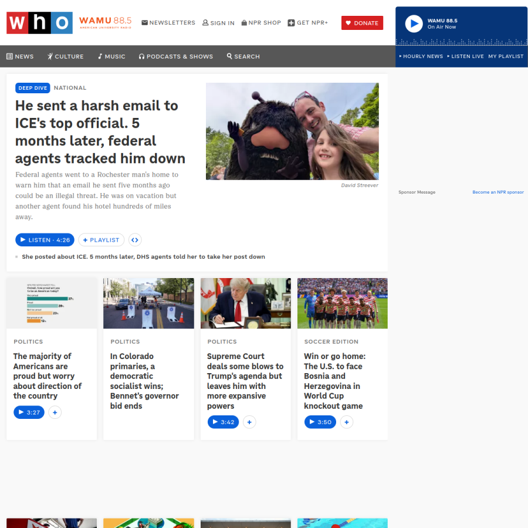Screen dimensions: 528x528
Task: Click Get NPR+ link
Action: (308, 23)
